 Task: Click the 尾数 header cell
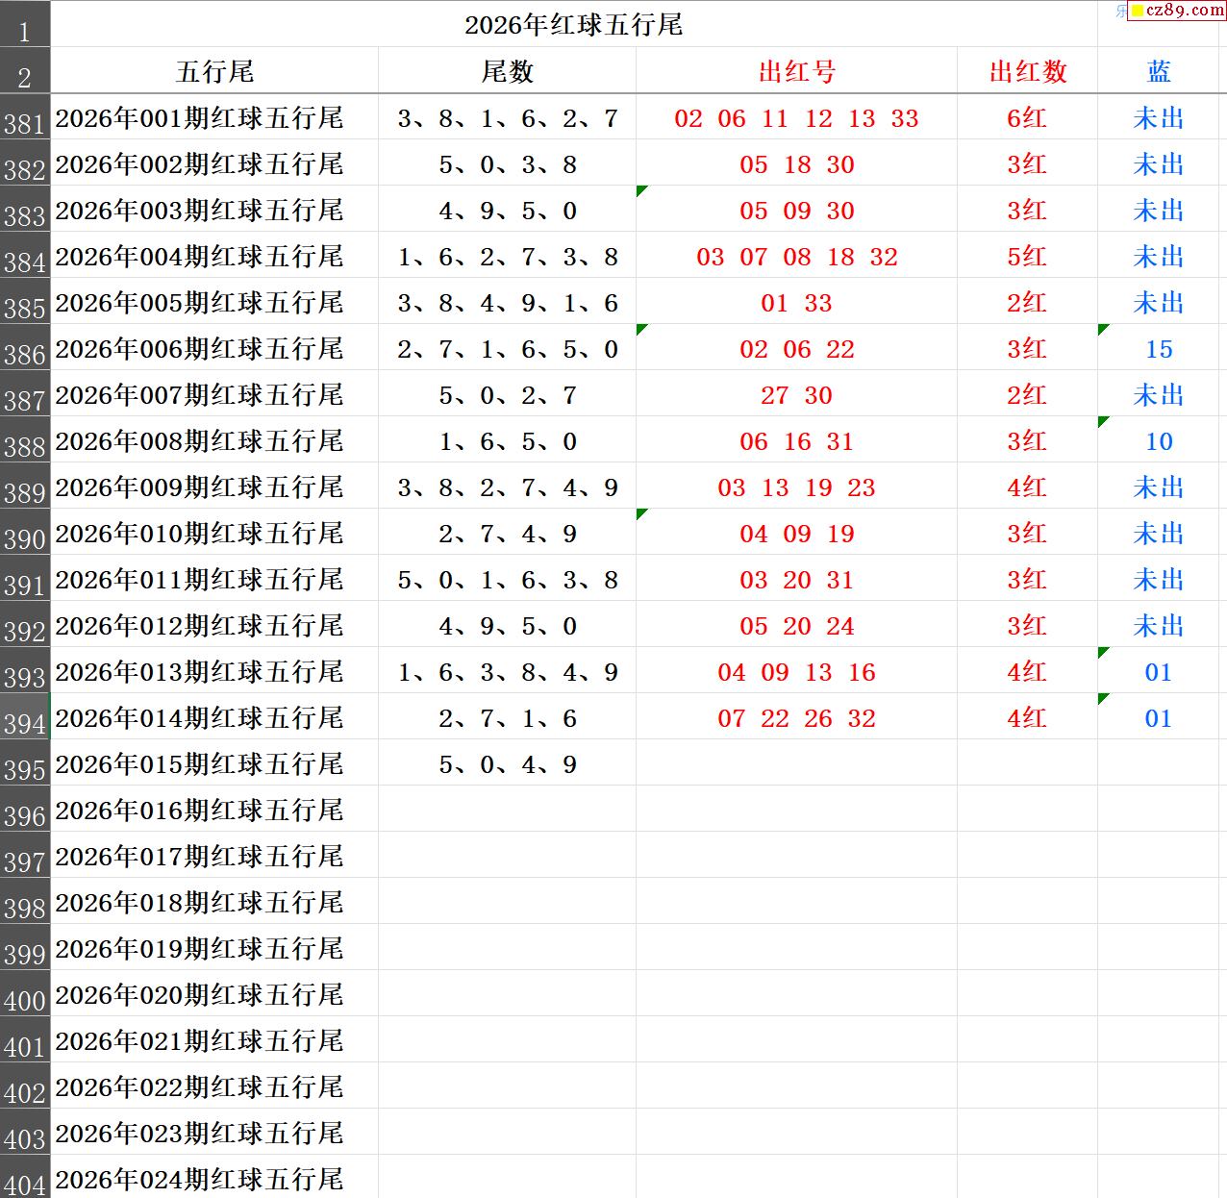coord(507,72)
